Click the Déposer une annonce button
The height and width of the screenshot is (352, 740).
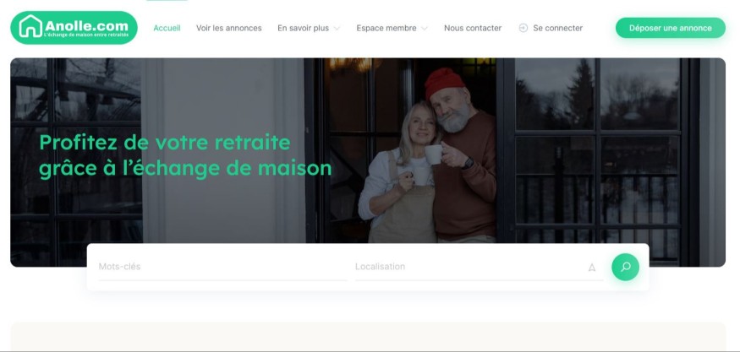[x=670, y=28]
